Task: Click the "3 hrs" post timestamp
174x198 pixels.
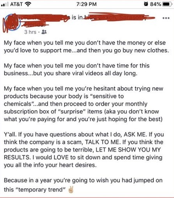Action: pos(30,32)
